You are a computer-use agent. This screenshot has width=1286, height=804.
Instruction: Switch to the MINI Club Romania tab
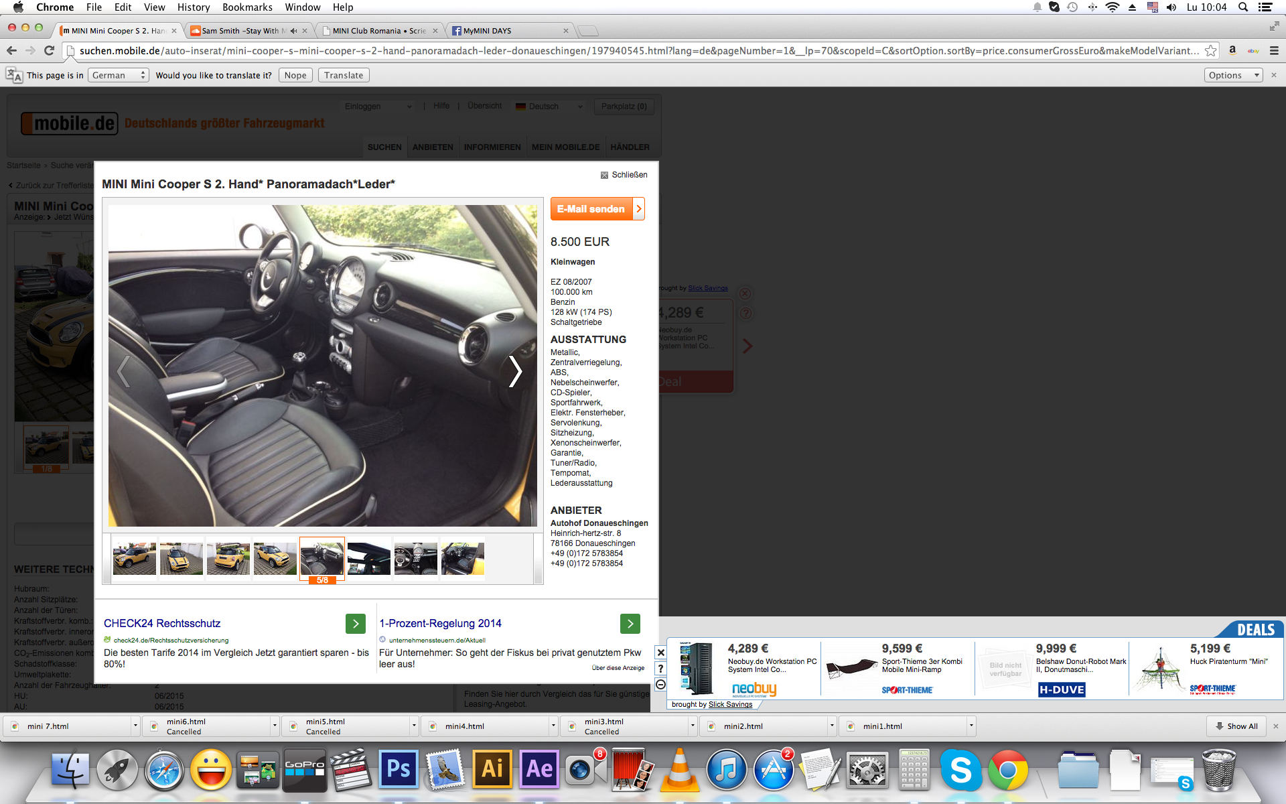[378, 31]
